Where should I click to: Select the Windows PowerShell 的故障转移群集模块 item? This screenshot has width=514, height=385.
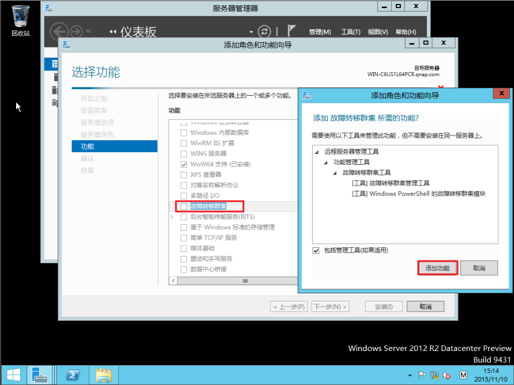418,194
